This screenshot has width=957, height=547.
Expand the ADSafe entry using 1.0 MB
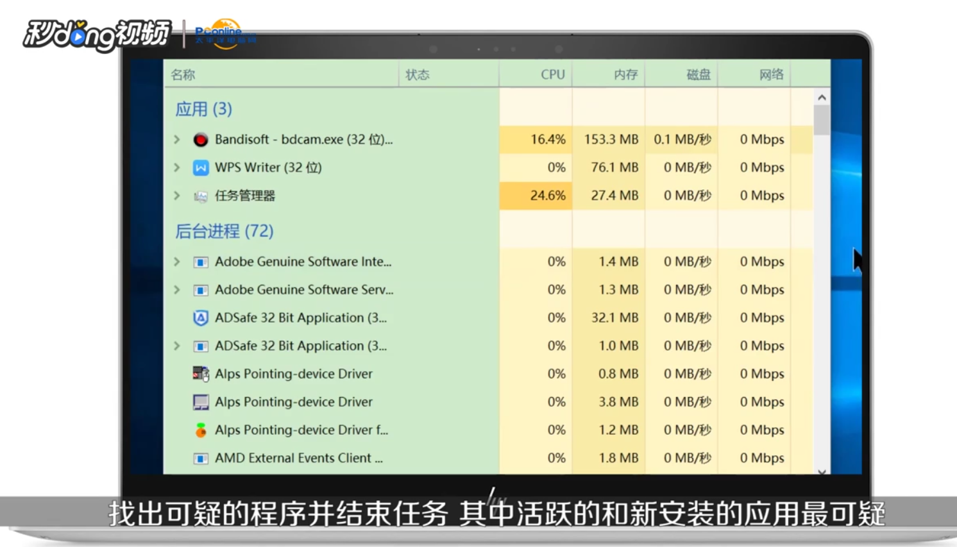click(x=177, y=346)
